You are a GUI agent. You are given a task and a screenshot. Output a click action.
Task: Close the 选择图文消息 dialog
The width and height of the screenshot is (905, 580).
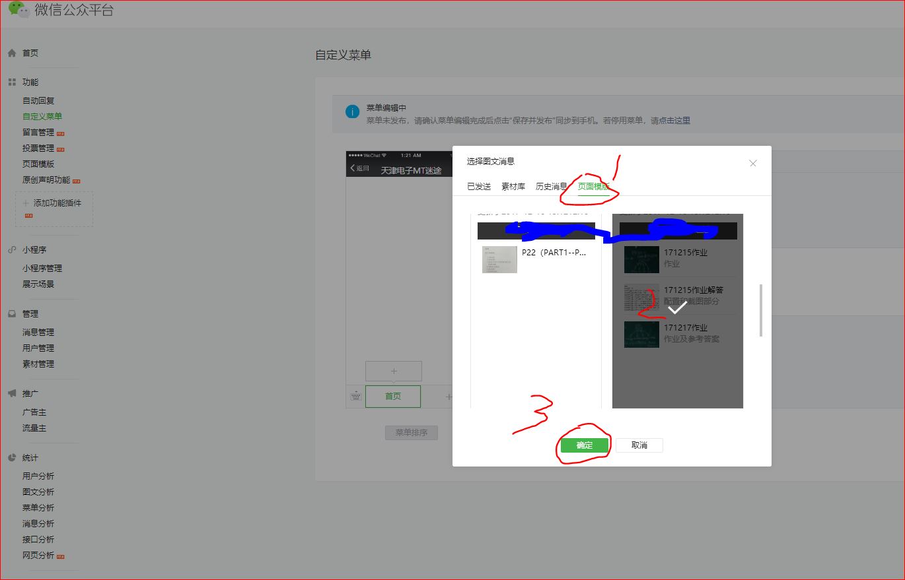click(753, 163)
